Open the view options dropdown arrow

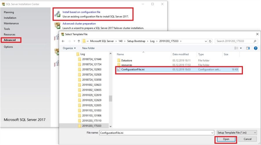tap(241, 48)
